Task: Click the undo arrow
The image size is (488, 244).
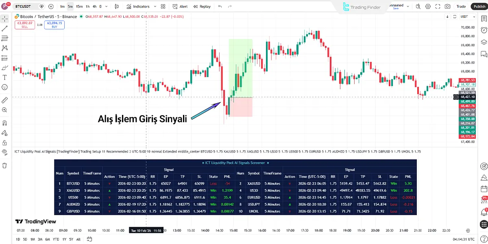Action: pos(220,6)
